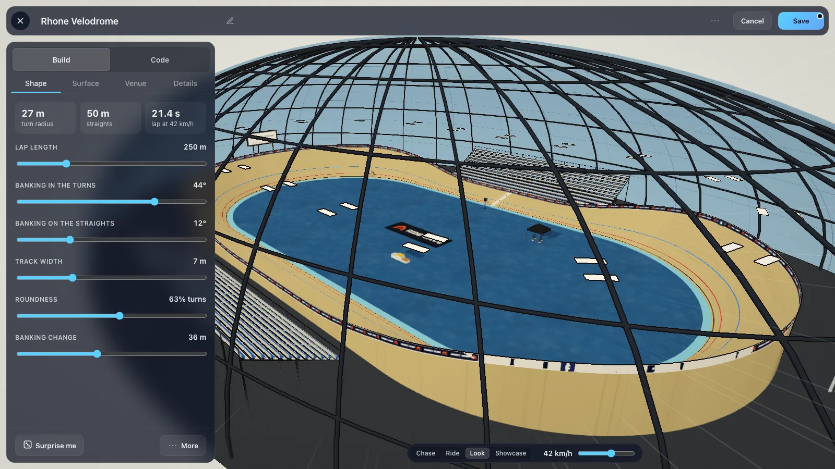Image resolution: width=835 pixels, height=469 pixels.
Task: Click the 44° turn banking value
Action: tap(199, 185)
